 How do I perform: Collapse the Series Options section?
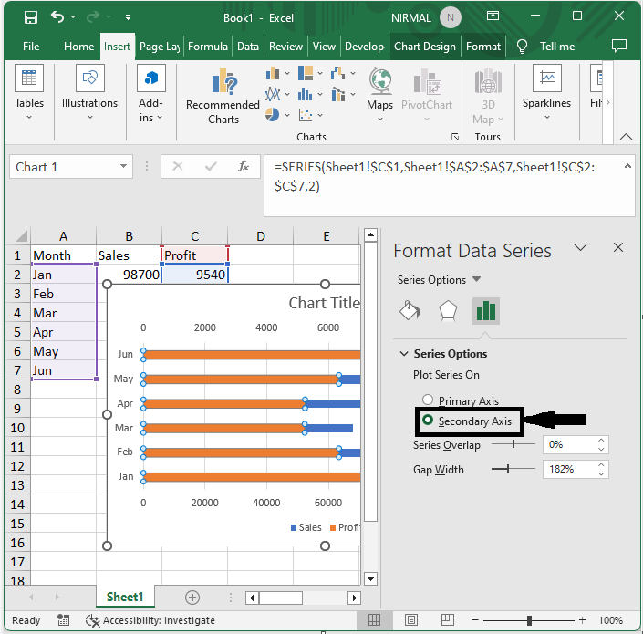click(x=403, y=354)
